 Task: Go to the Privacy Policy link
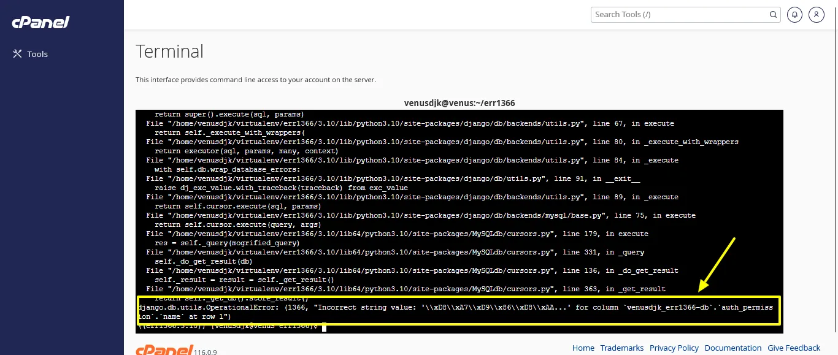pyautogui.click(x=674, y=348)
